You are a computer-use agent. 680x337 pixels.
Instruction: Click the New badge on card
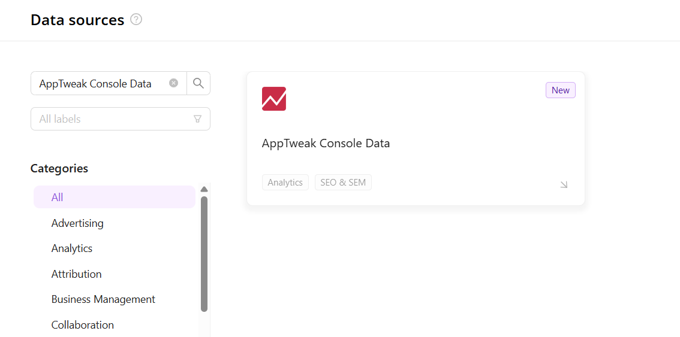click(x=560, y=90)
